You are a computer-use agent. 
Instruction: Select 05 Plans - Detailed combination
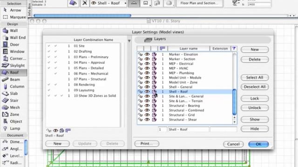[x=83, y=68]
